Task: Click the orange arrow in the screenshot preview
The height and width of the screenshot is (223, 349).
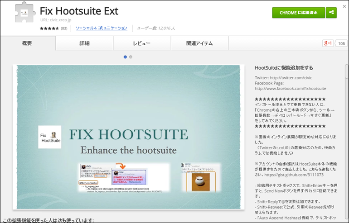Action: tap(121, 166)
